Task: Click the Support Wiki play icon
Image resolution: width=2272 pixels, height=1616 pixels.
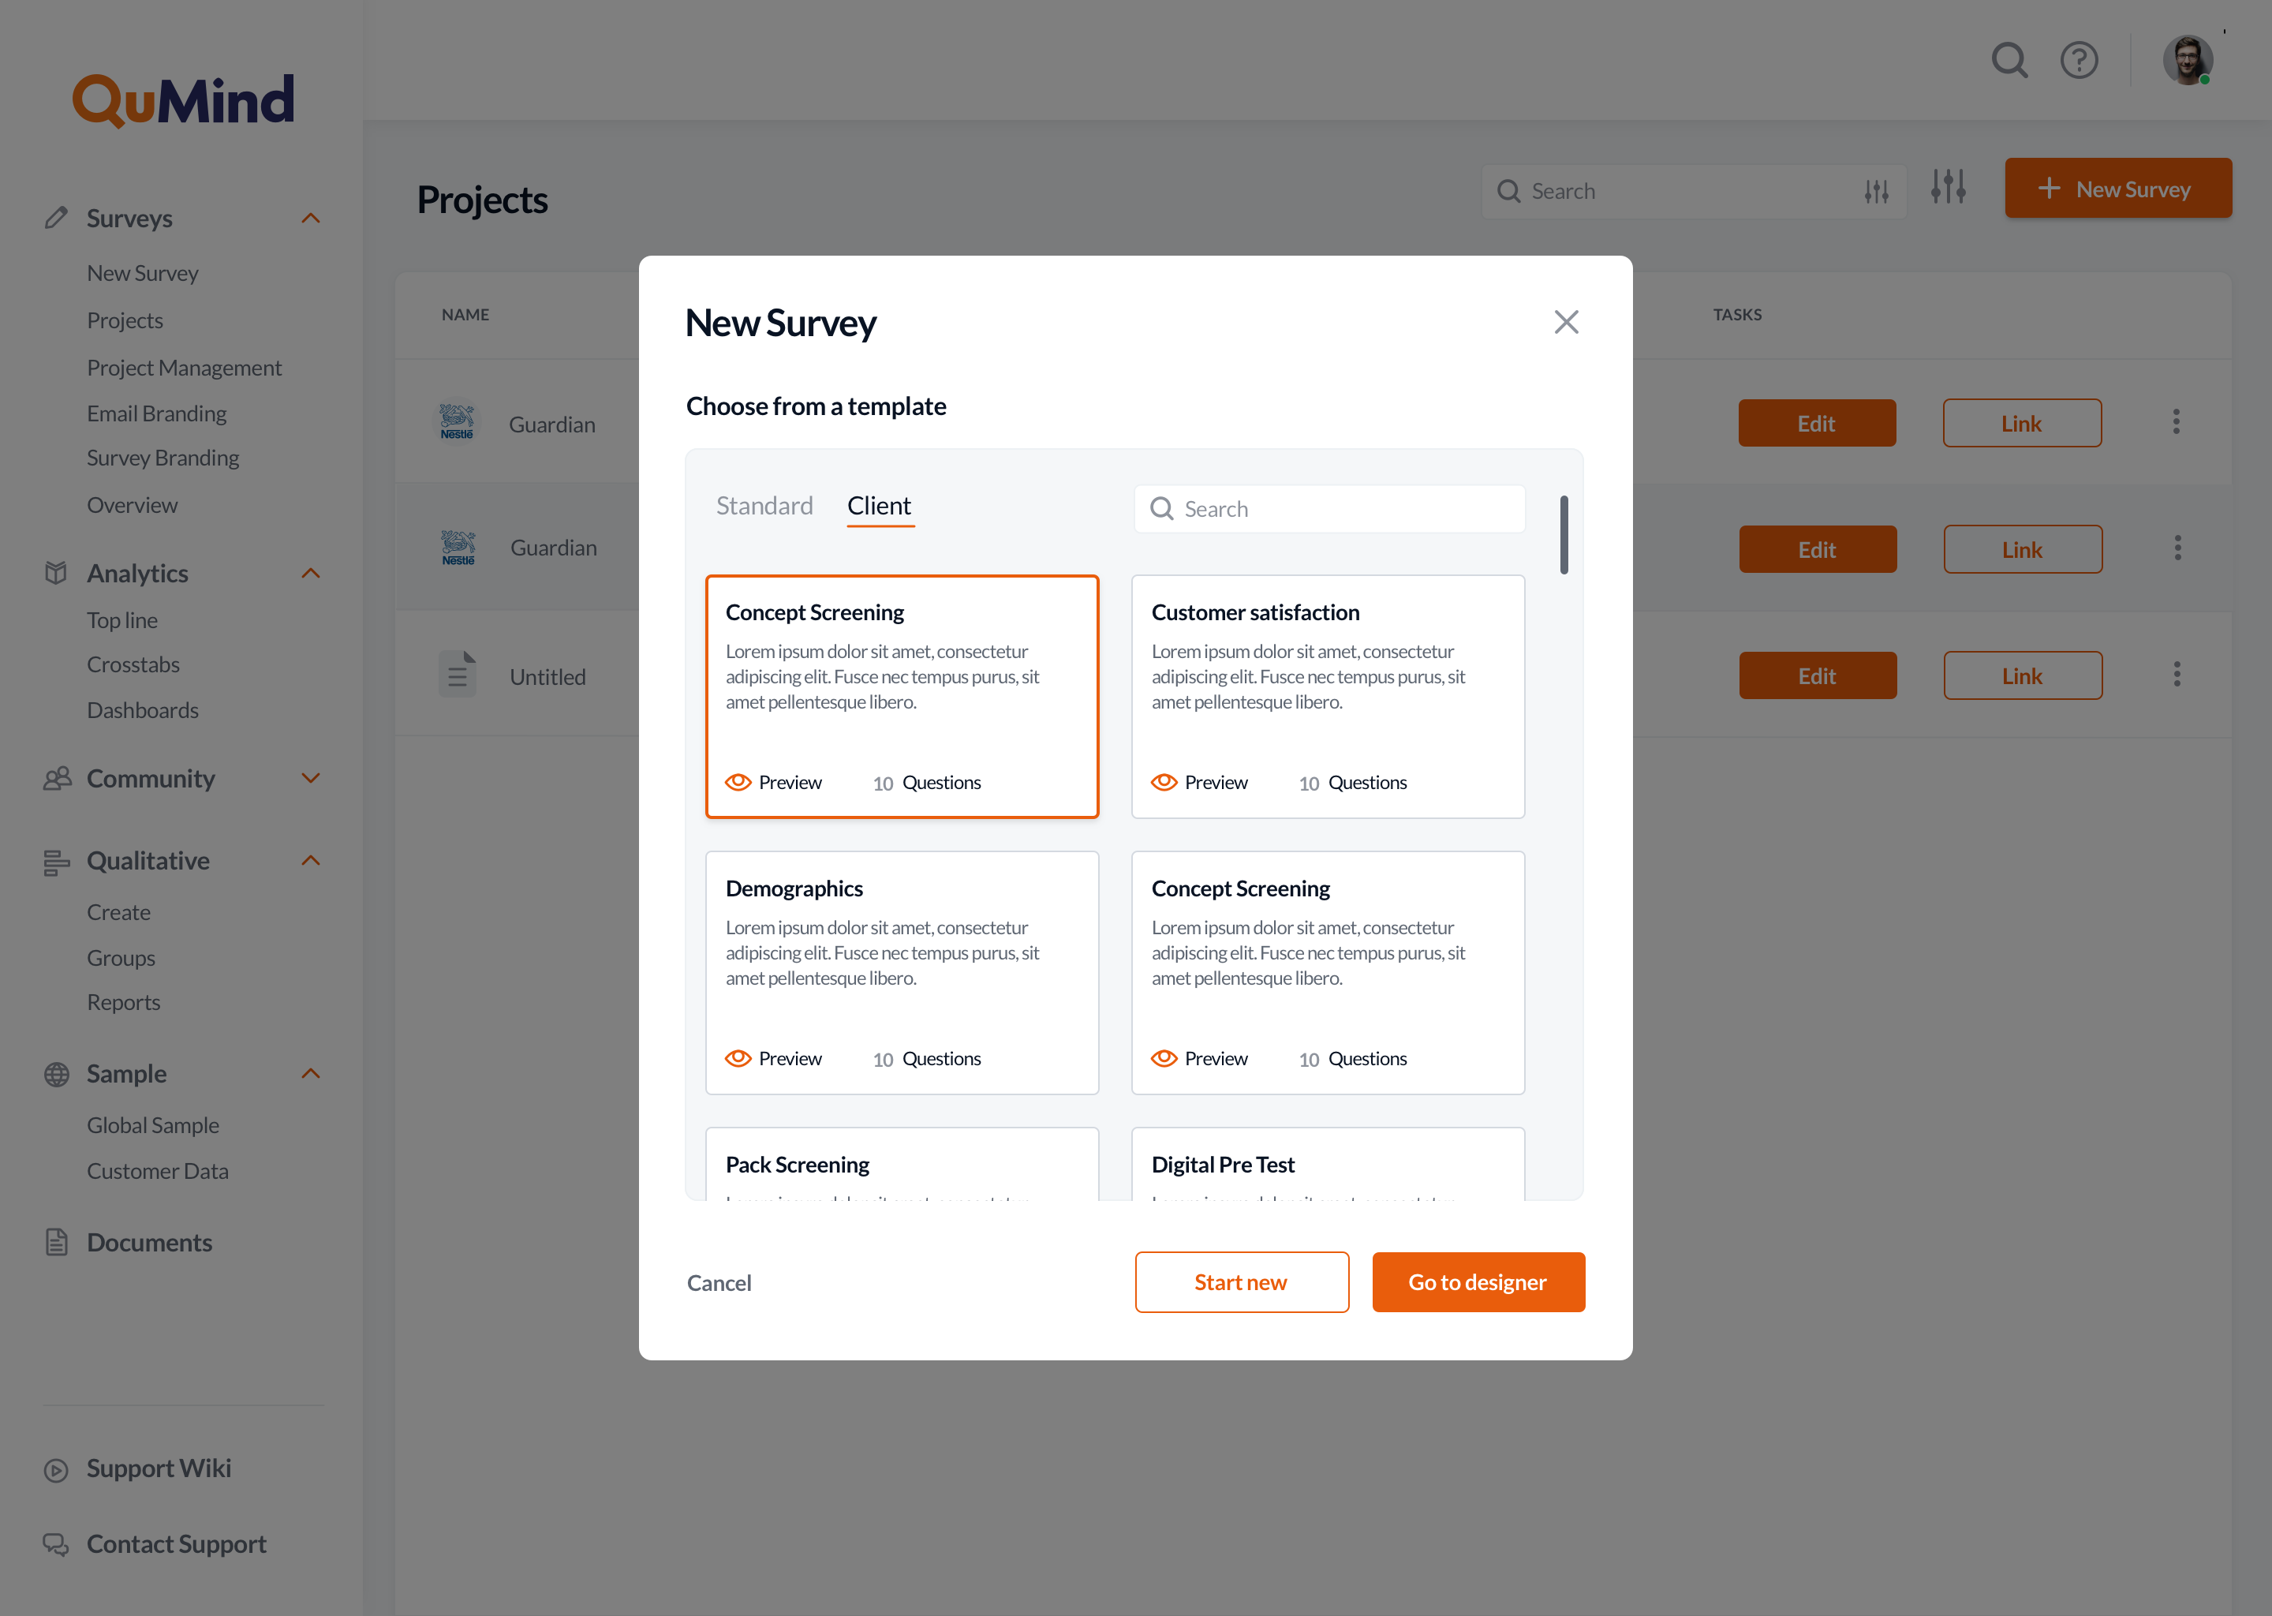Action: point(57,1470)
